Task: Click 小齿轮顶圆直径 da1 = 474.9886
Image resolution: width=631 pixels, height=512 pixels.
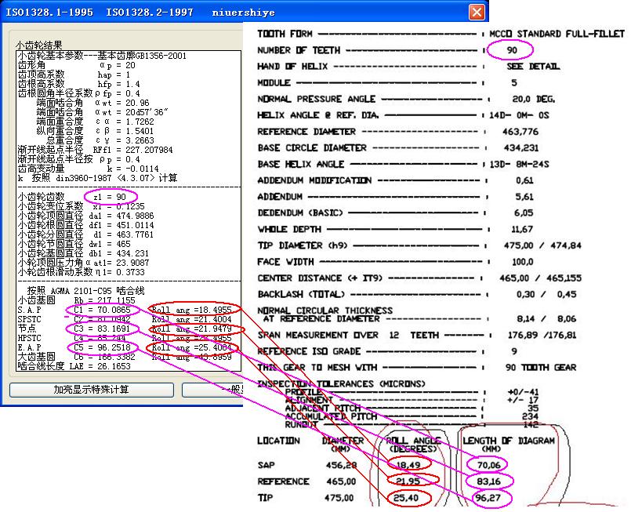Action: click(85, 216)
